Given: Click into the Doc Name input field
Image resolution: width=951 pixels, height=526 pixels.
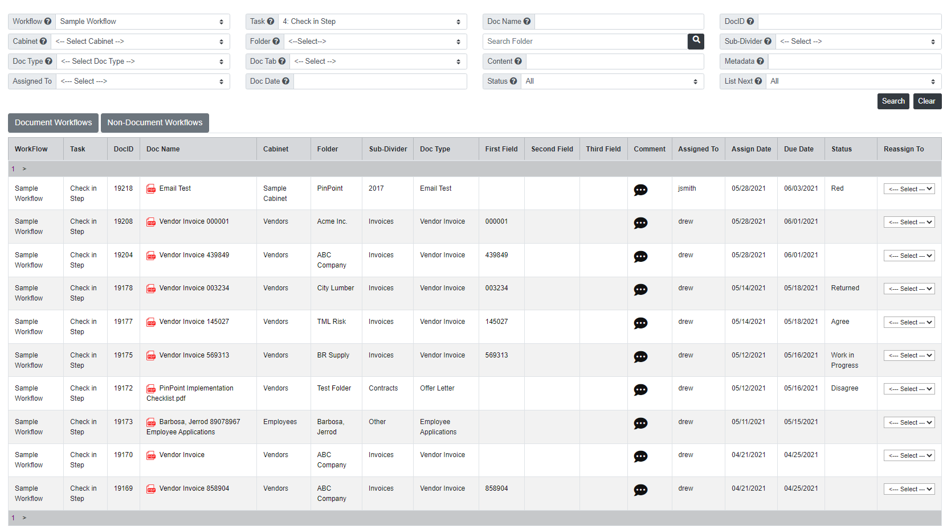Looking at the screenshot, I should 619,22.
